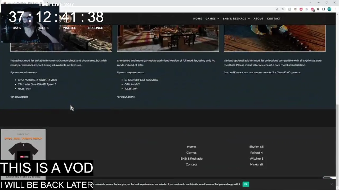
Task: Expand the GAMES navigation dropdown
Action: pyautogui.click(x=212, y=18)
